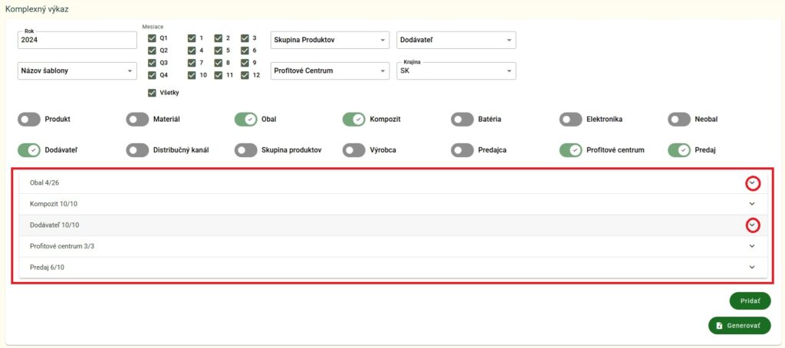Turn on the Batéria toggle

click(x=462, y=120)
